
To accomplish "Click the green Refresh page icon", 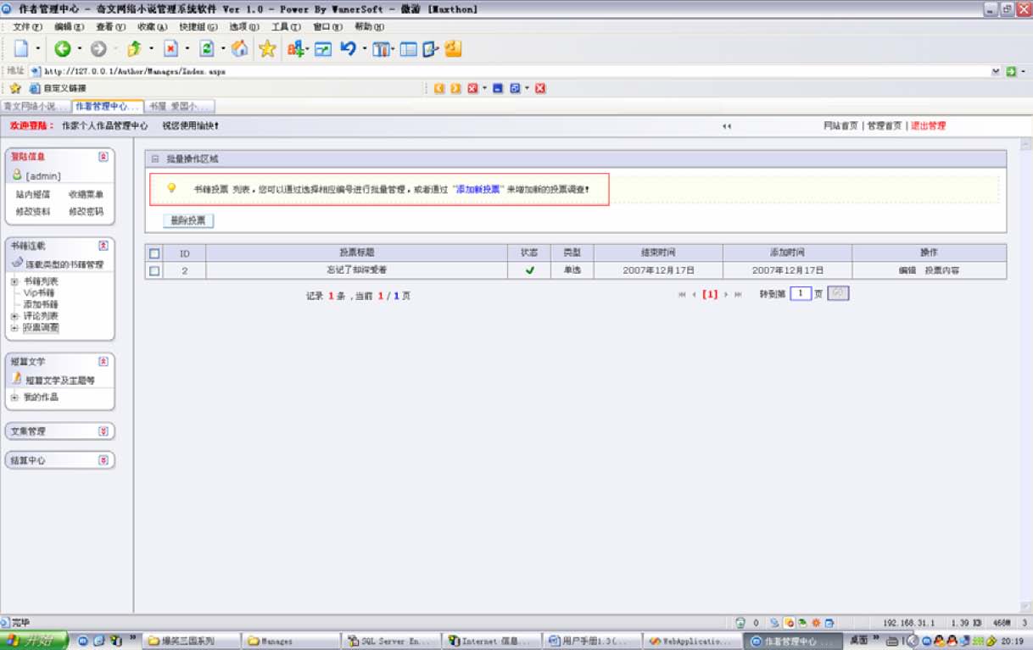I will (x=206, y=49).
